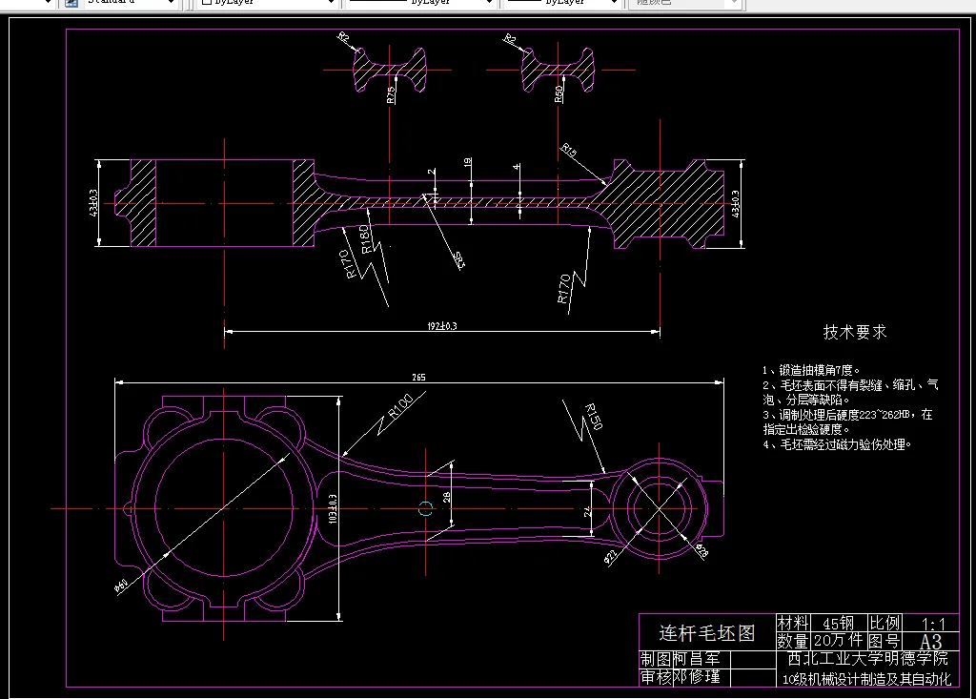Click the R15 fillet radius label
Image resolution: width=976 pixels, height=699 pixels.
569,150
